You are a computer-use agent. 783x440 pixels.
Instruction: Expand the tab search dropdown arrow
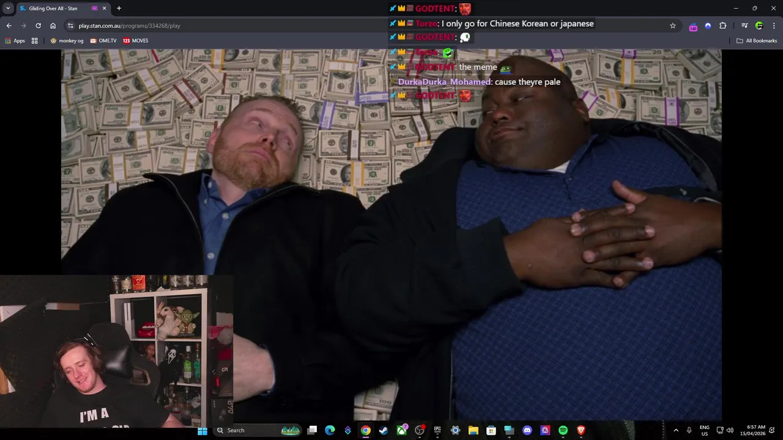(x=8, y=9)
